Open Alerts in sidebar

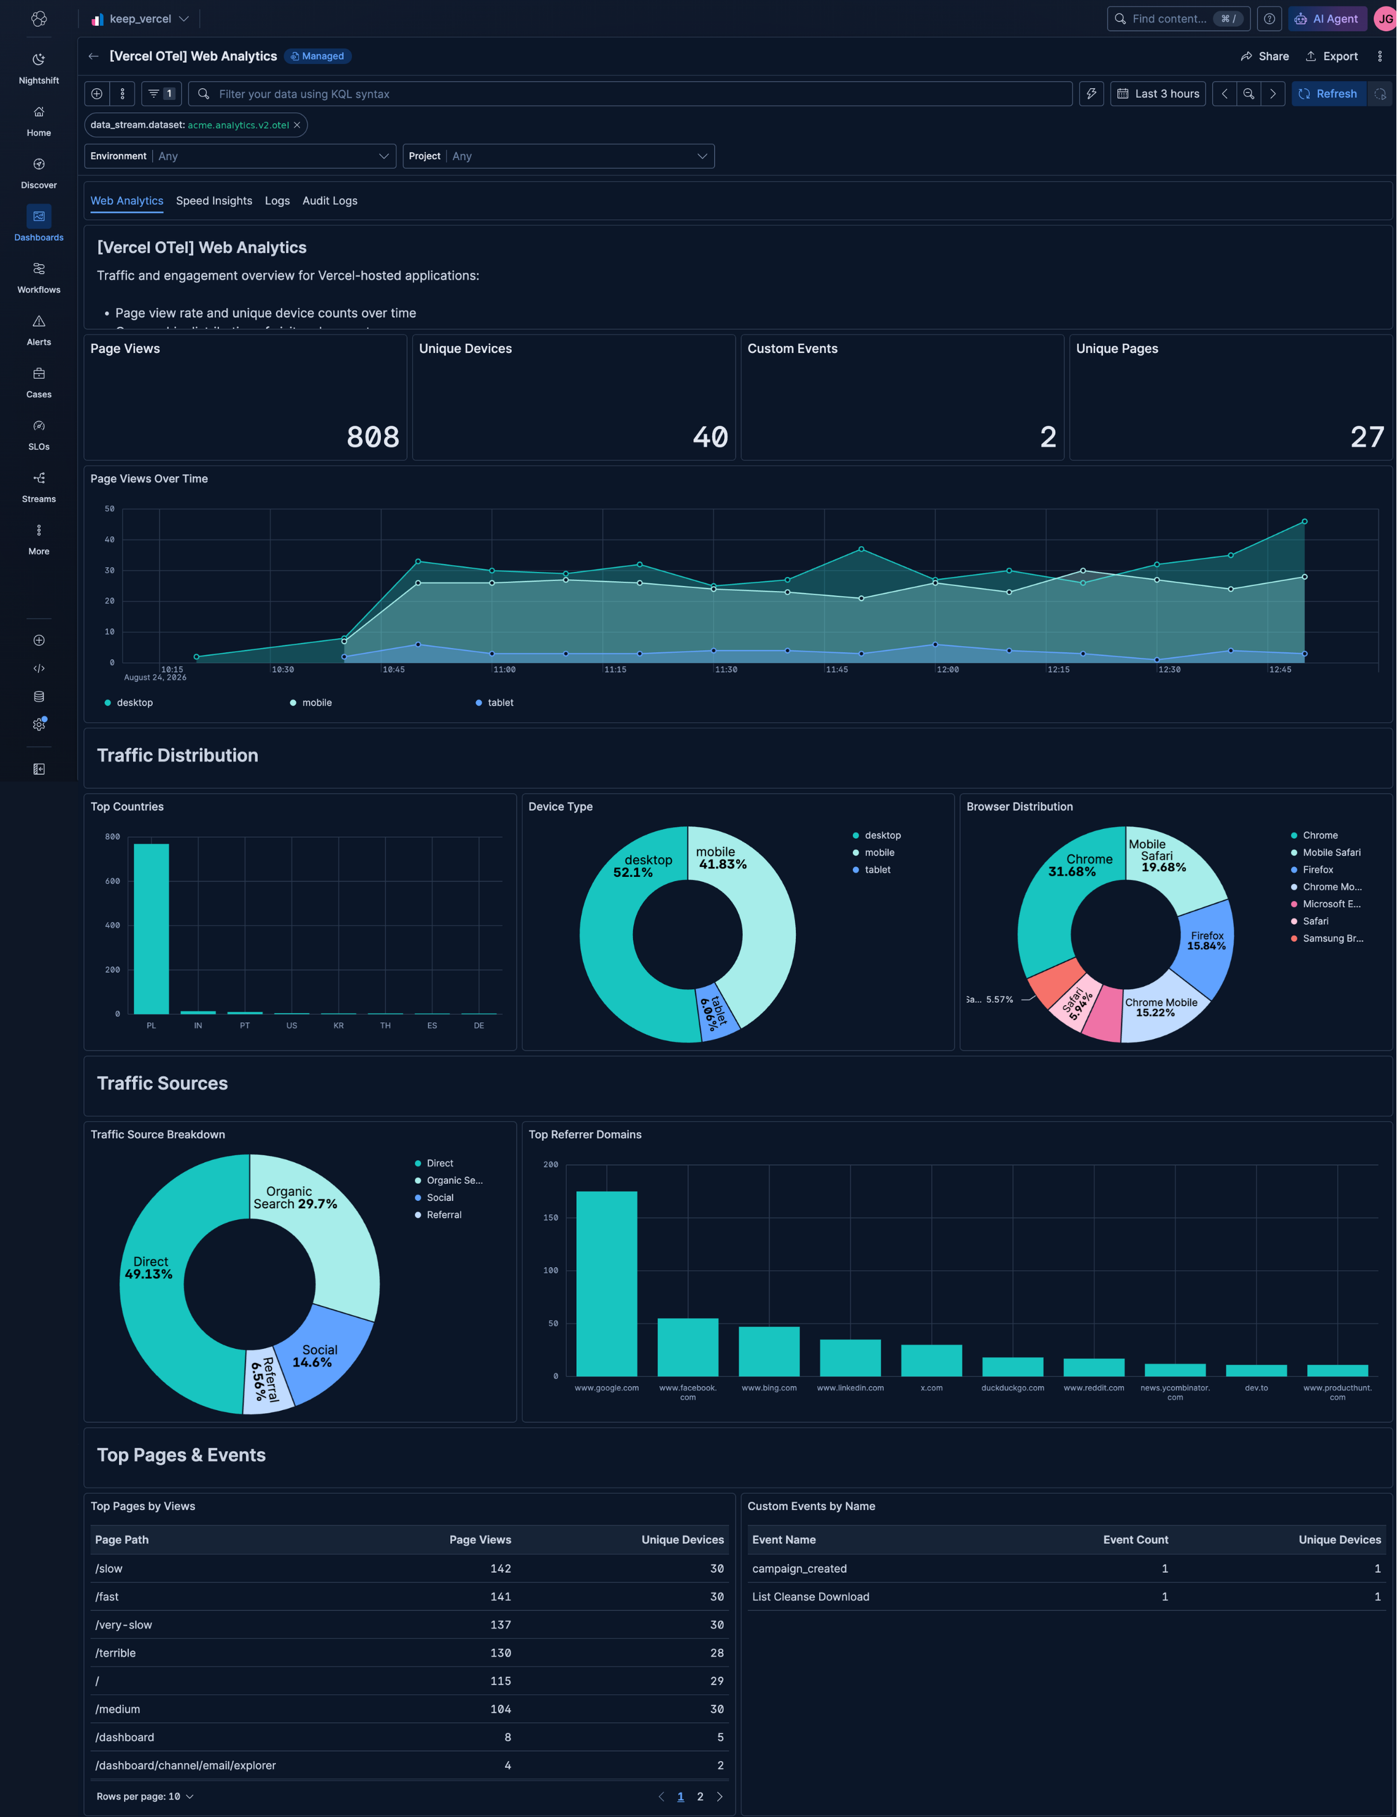click(x=38, y=330)
